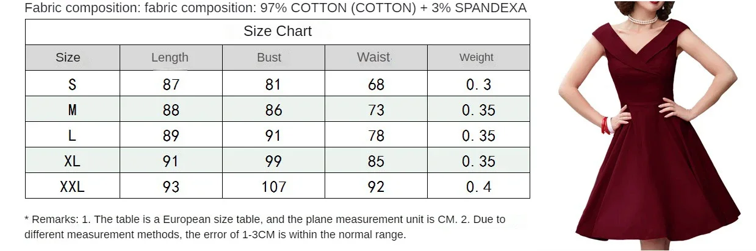
Task: Click the fabric composition text line
Action: pyautogui.click(x=275, y=8)
